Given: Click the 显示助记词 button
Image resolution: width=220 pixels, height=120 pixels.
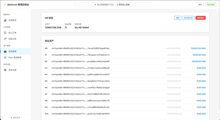Looking at the screenshot, I should [x=188, y=18].
